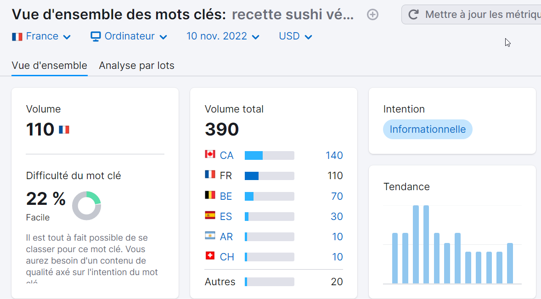Viewport: 541px width, 299px height.
Task: Open the 10 nov. 2022 date dropdown
Action: pos(223,36)
